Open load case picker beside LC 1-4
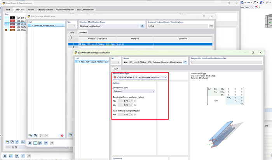Image resolution: width=272 pixels, height=160 pixels. pyautogui.click(x=211, y=26)
